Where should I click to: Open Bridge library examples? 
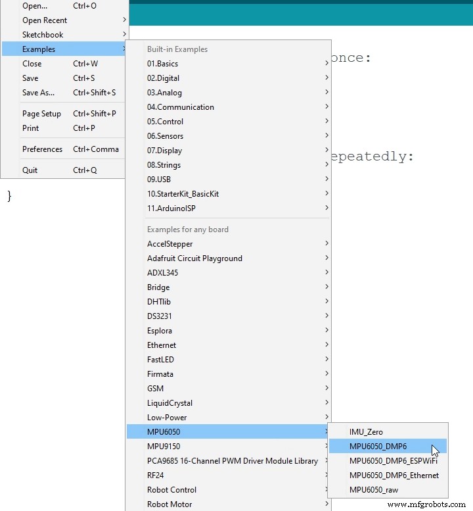tap(229, 287)
